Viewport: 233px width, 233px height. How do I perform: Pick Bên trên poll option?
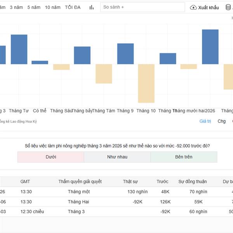pyautogui.click(x=184, y=157)
